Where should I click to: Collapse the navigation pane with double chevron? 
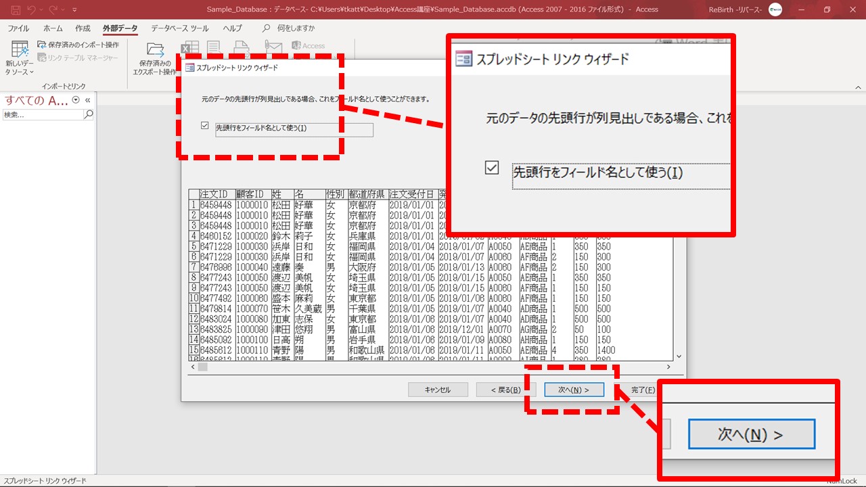[87, 100]
